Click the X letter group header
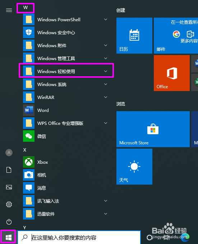 coord(25,150)
